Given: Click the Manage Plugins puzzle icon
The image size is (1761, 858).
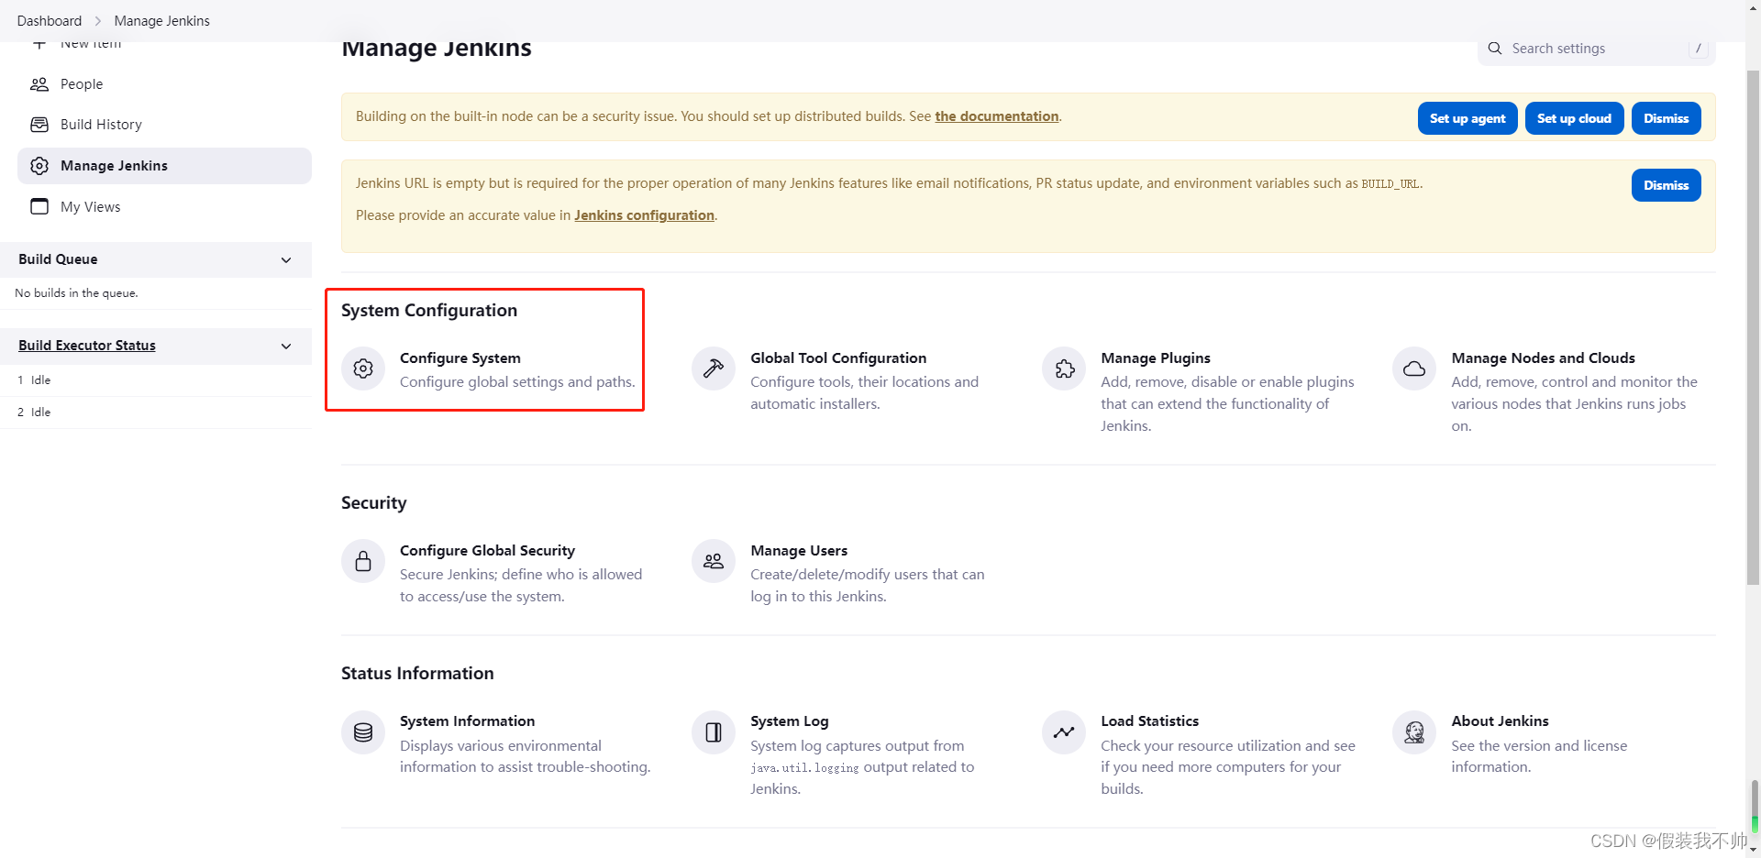Looking at the screenshot, I should [1064, 368].
